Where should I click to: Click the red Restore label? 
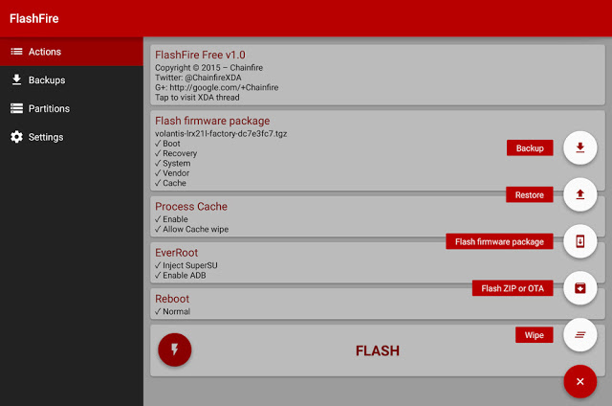click(529, 195)
